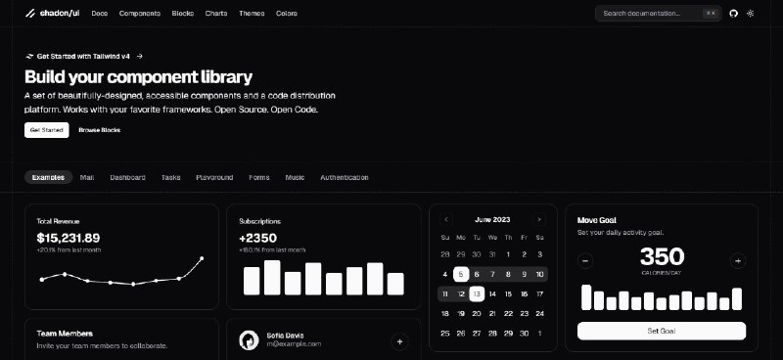This screenshot has height=360, width=783.
Task: Click the shadcn/ui logo
Action: click(53, 14)
